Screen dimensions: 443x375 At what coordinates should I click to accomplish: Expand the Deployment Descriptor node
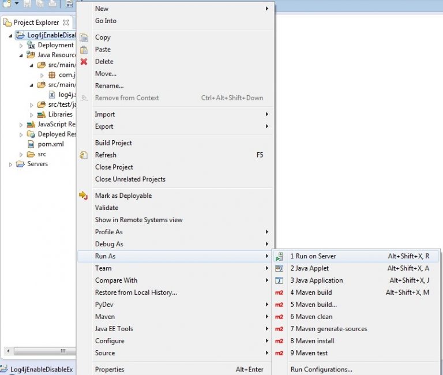pyautogui.click(x=21, y=46)
